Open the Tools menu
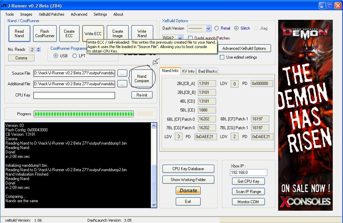 (x=10, y=14)
